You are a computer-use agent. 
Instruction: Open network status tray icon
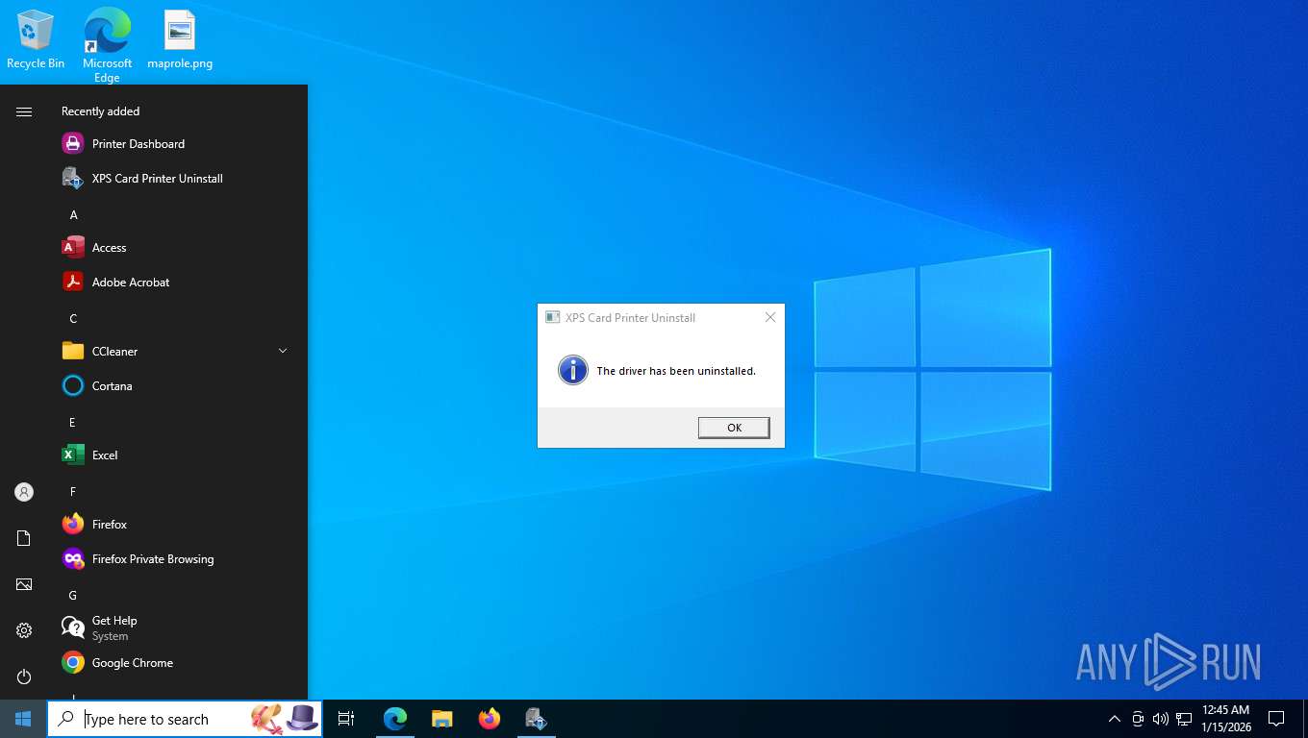[x=1184, y=719]
